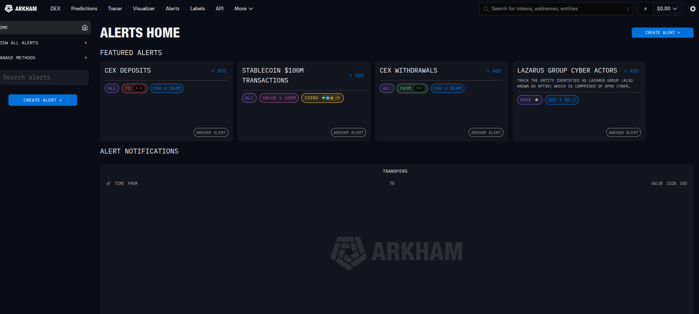Click the LAZARUS GROUP CYBER ACTORS title
The image size is (699, 314).
coord(567,71)
